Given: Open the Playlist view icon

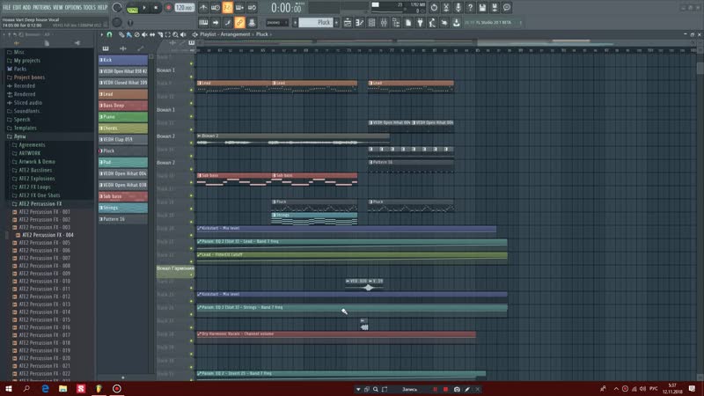Looking at the screenshot, I should click(x=348, y=23).
